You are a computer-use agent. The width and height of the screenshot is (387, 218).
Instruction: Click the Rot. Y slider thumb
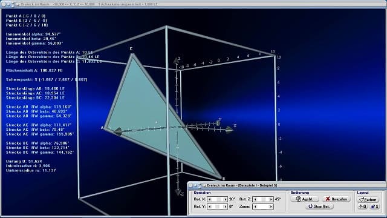pos(217,206)
